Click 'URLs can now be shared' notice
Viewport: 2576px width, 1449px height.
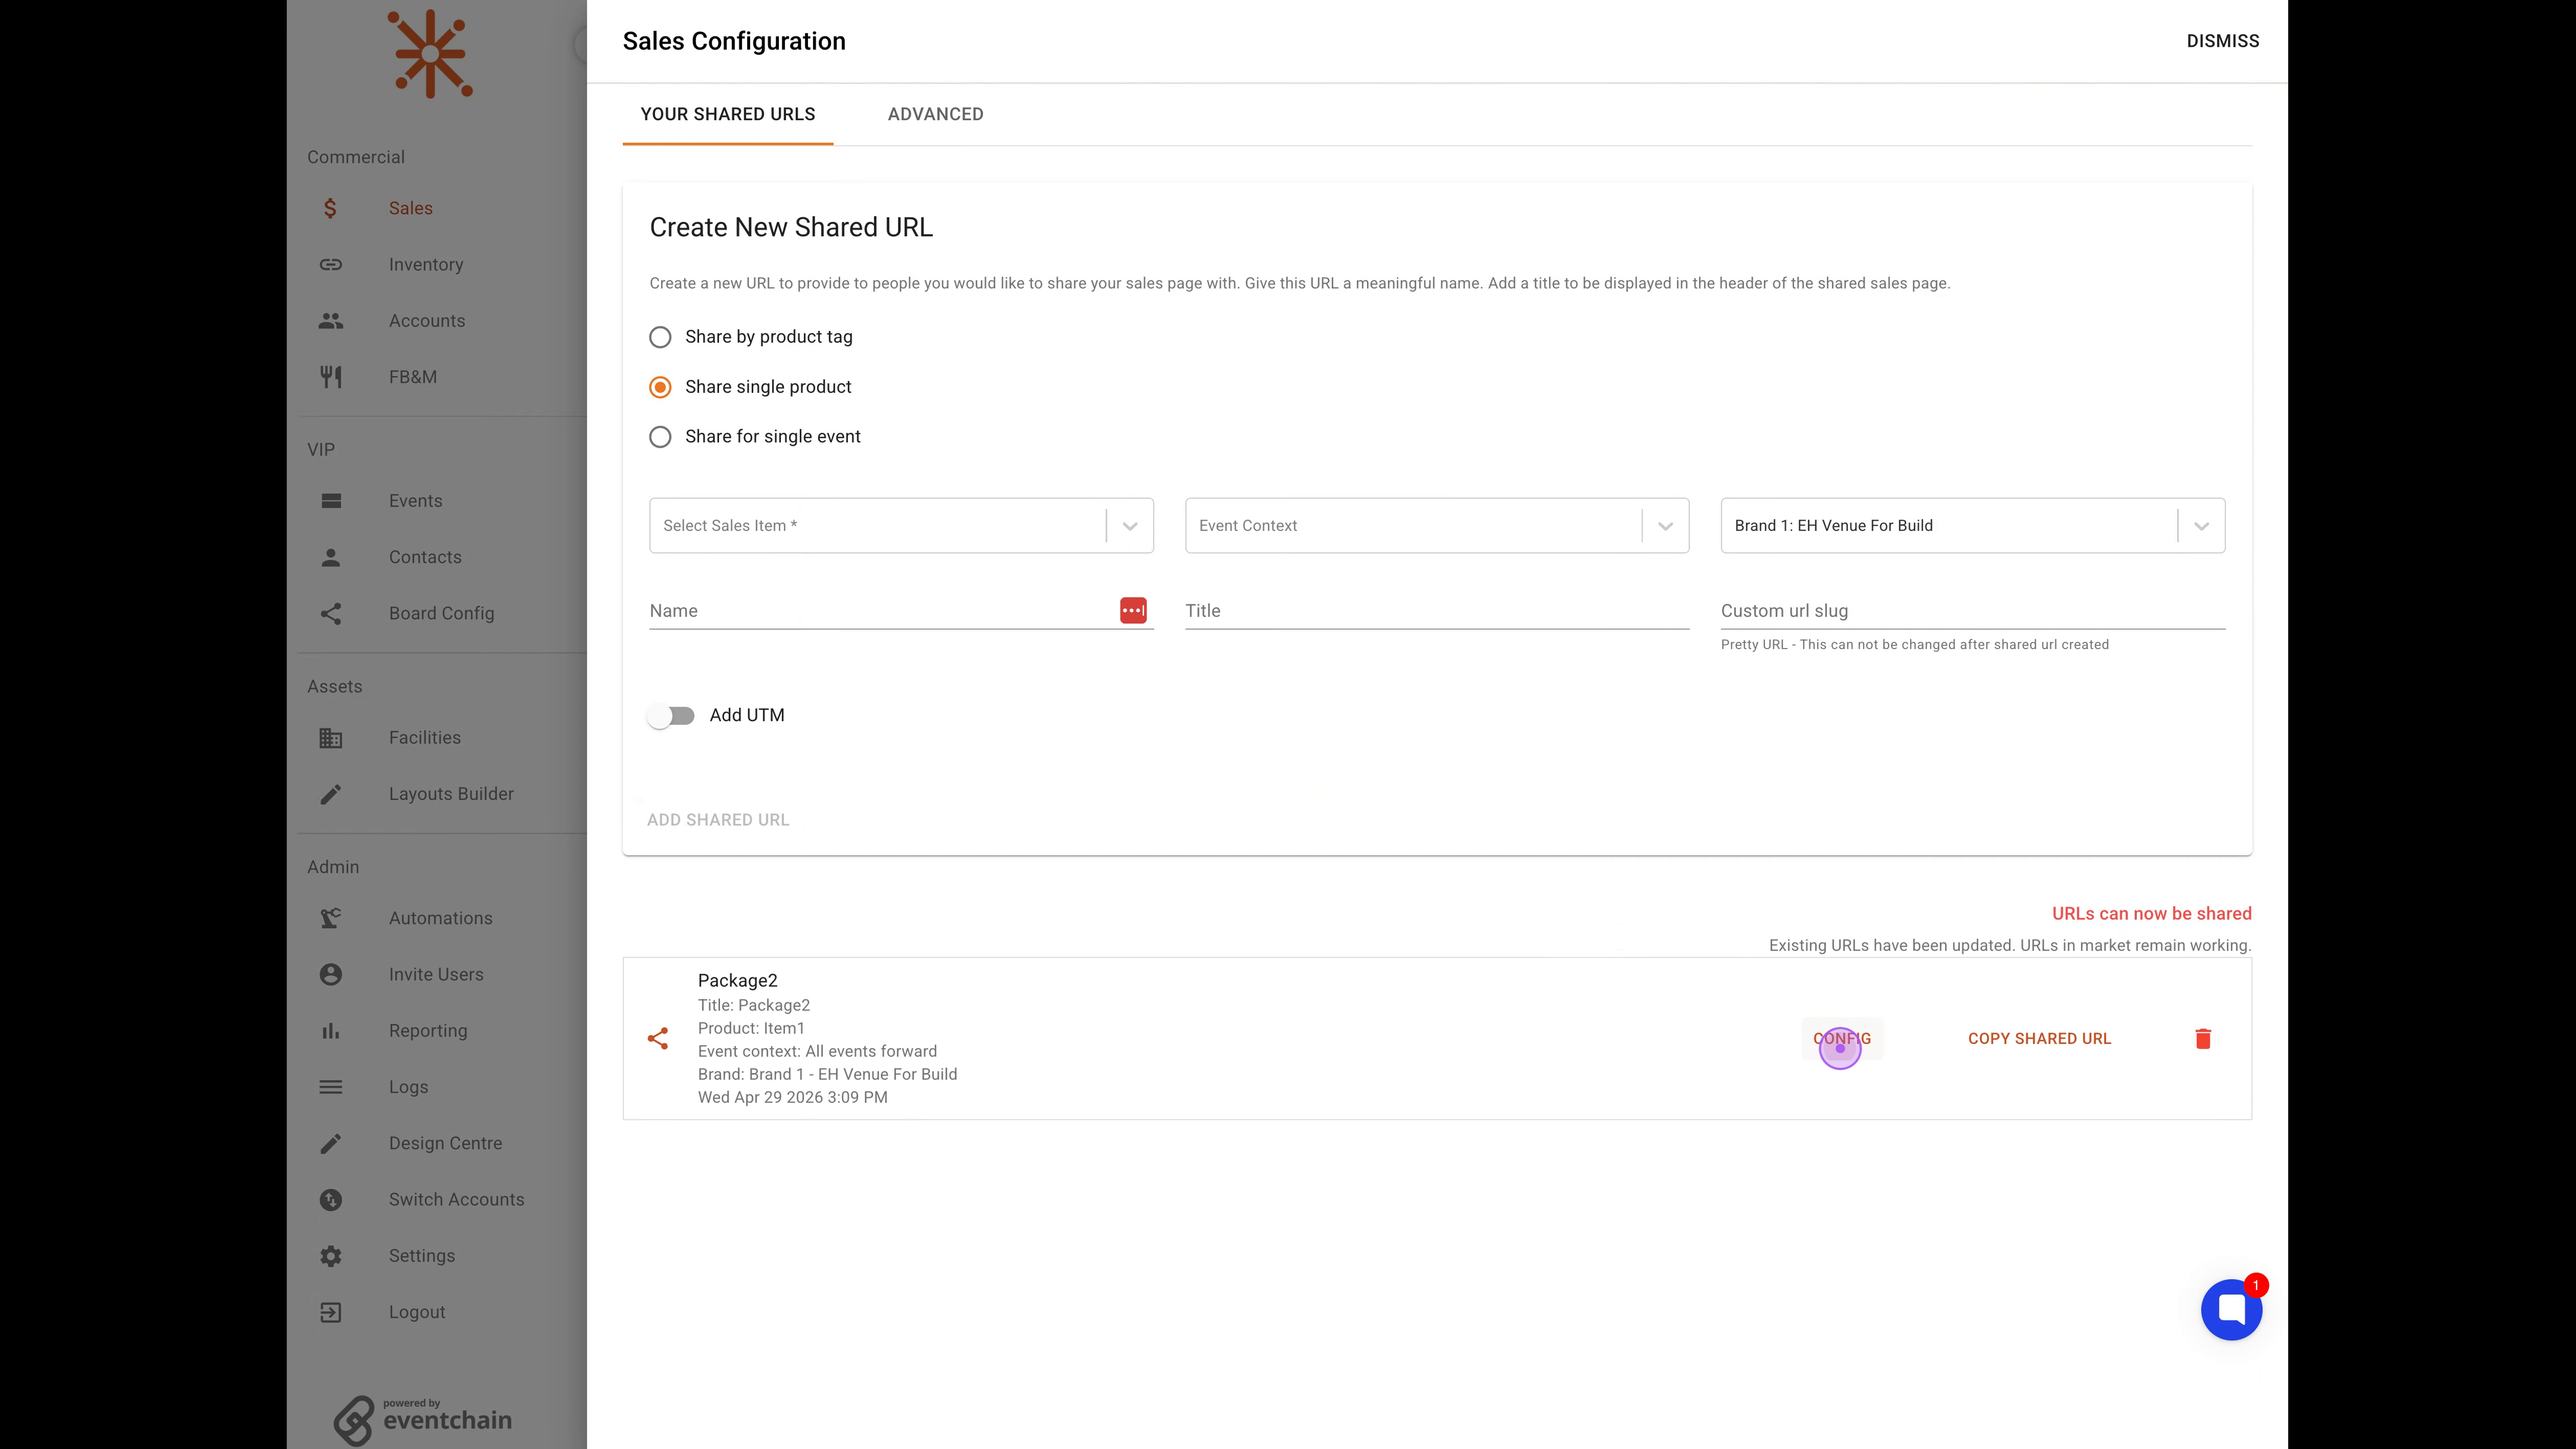2152,914
